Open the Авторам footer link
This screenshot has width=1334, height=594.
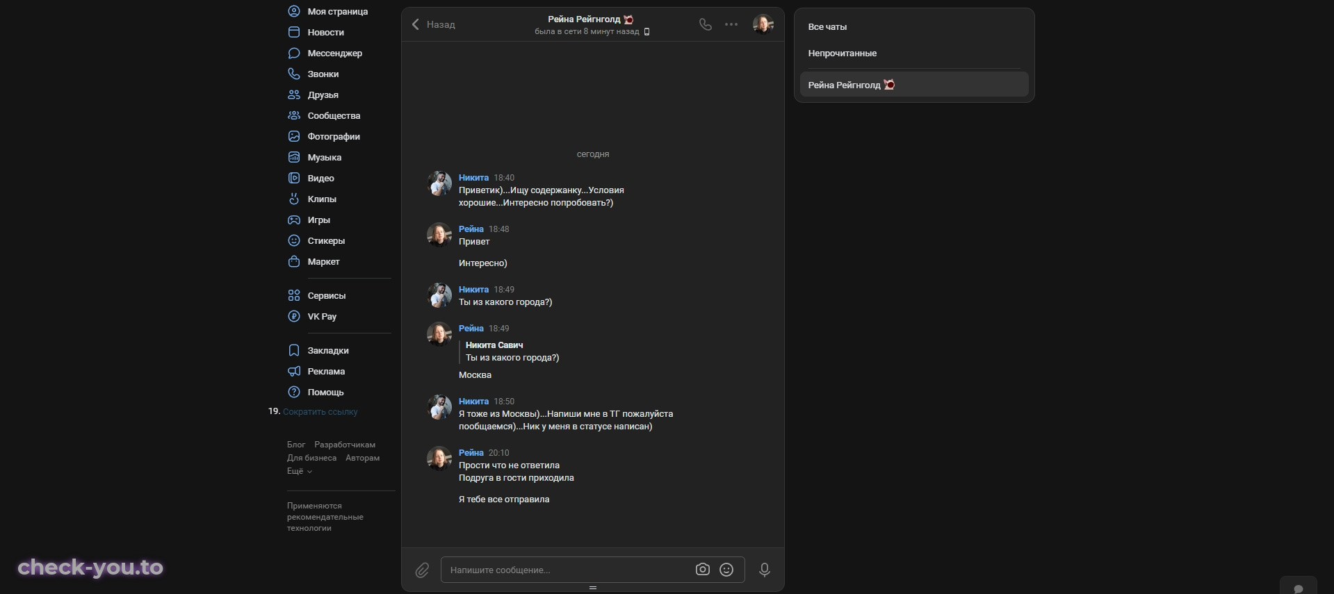362,458
